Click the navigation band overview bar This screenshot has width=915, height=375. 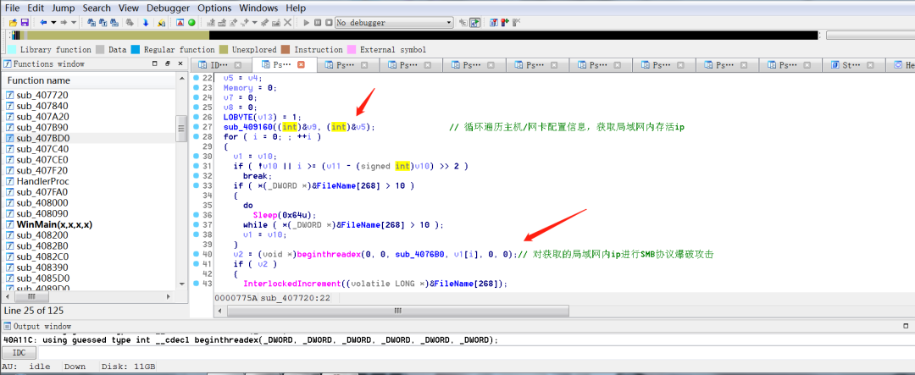point(415,36)
